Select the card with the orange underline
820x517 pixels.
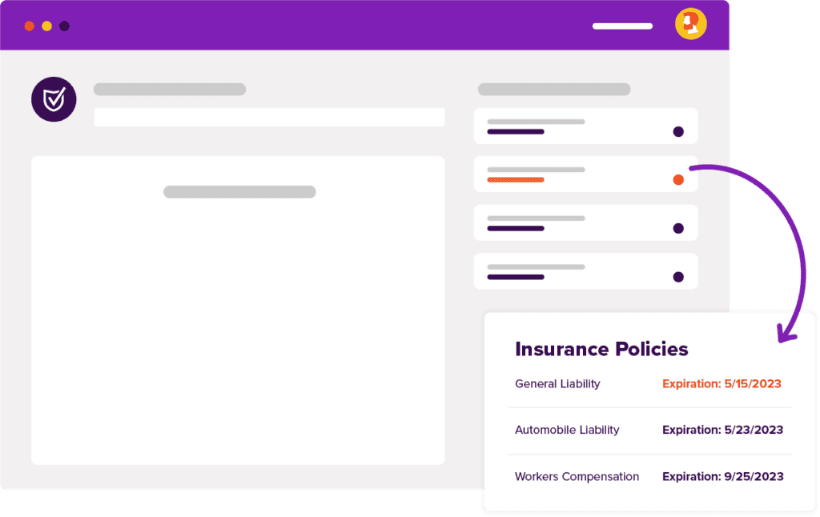585,174
